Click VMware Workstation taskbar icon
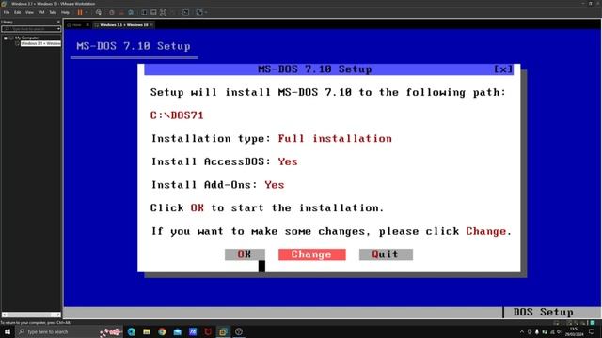 [223, 331]
